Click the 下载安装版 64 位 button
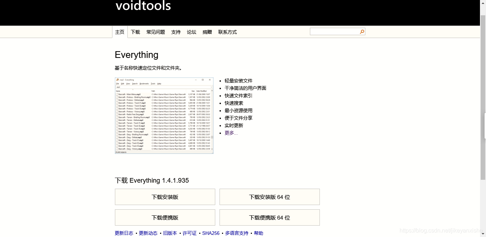This screenshot has width=486, height=237. 270,197
